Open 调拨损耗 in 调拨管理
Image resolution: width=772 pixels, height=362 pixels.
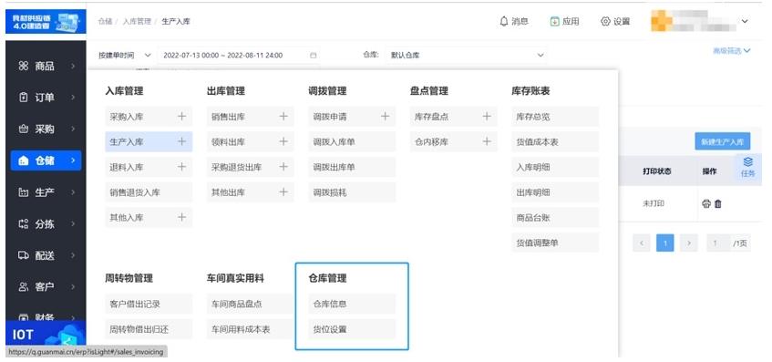pos(352,192)
